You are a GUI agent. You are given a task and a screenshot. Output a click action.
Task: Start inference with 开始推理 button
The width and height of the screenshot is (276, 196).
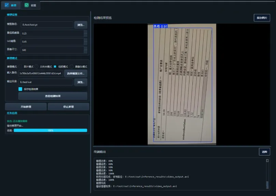(x=26, y=107)
